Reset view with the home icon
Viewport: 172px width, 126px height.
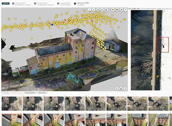pyautogui.click(x=121, y=10)
